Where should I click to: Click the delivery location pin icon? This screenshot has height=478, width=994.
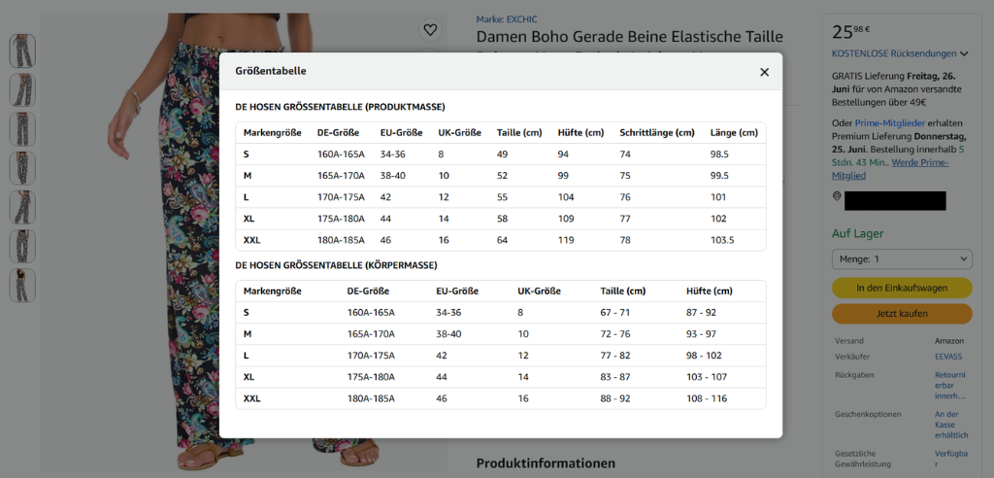(837, 197)
